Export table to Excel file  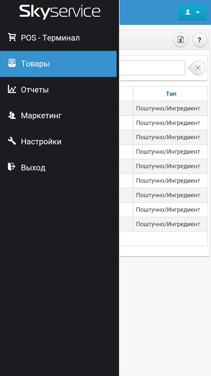pyautogui.click(x=180, y=40)
